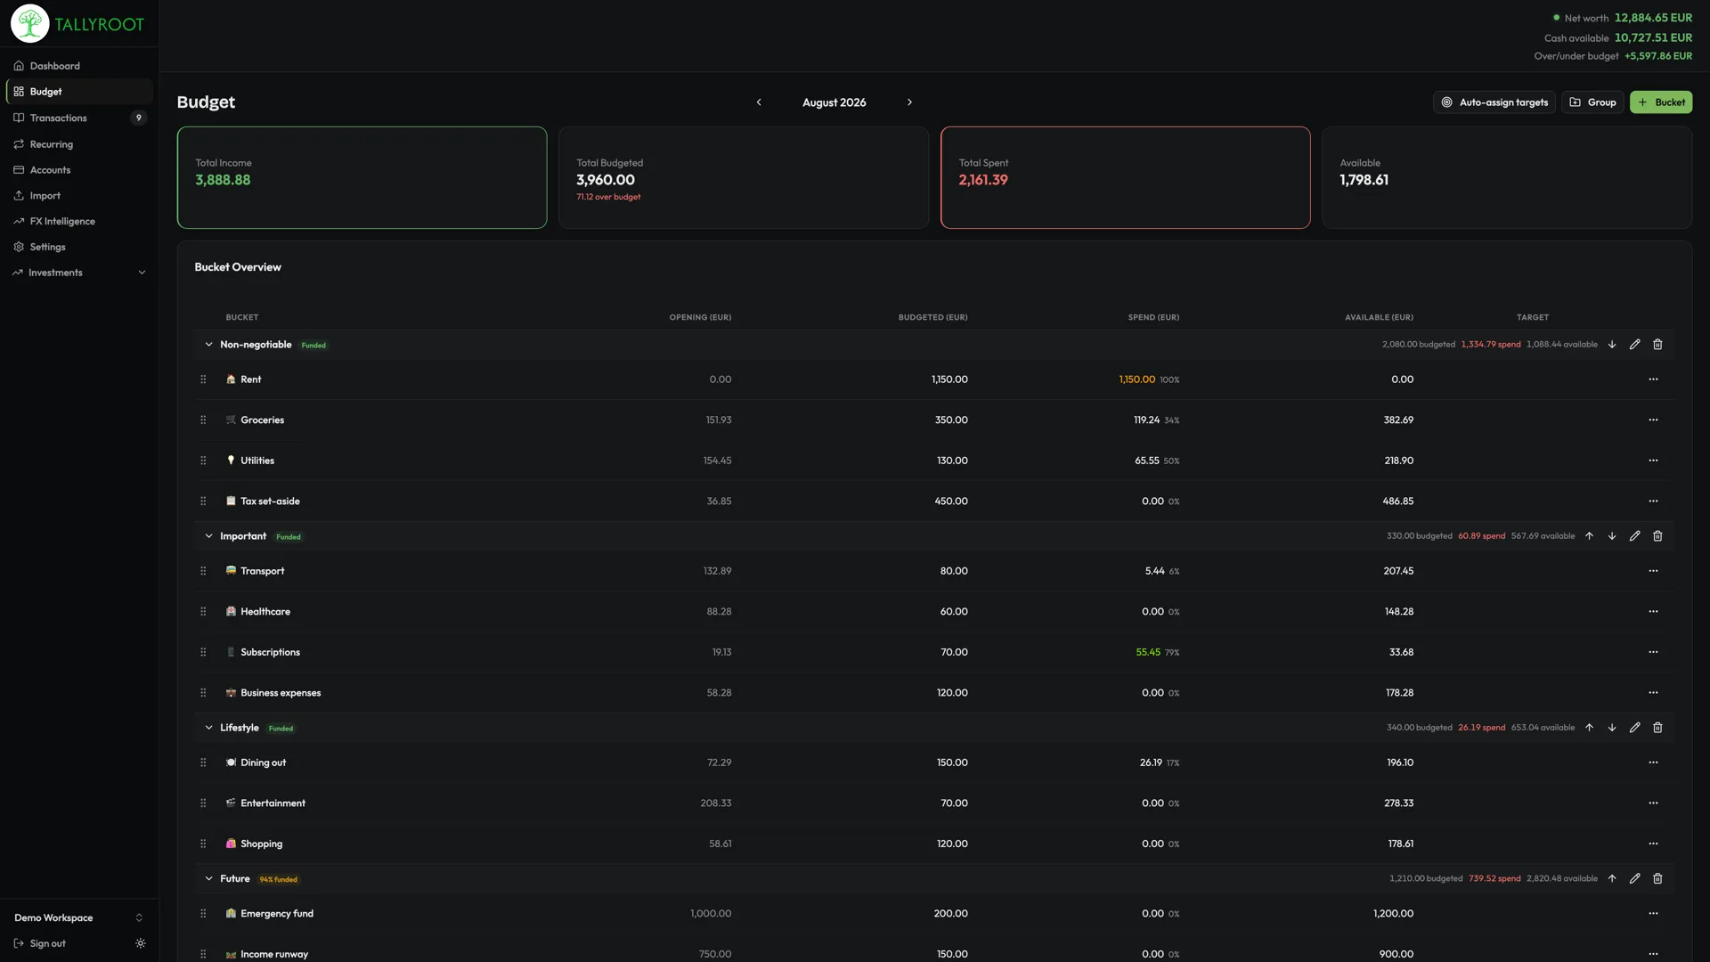Sign out of the workspace
The height and width of the screenshot is (962, 1710).
click(40, 943)
